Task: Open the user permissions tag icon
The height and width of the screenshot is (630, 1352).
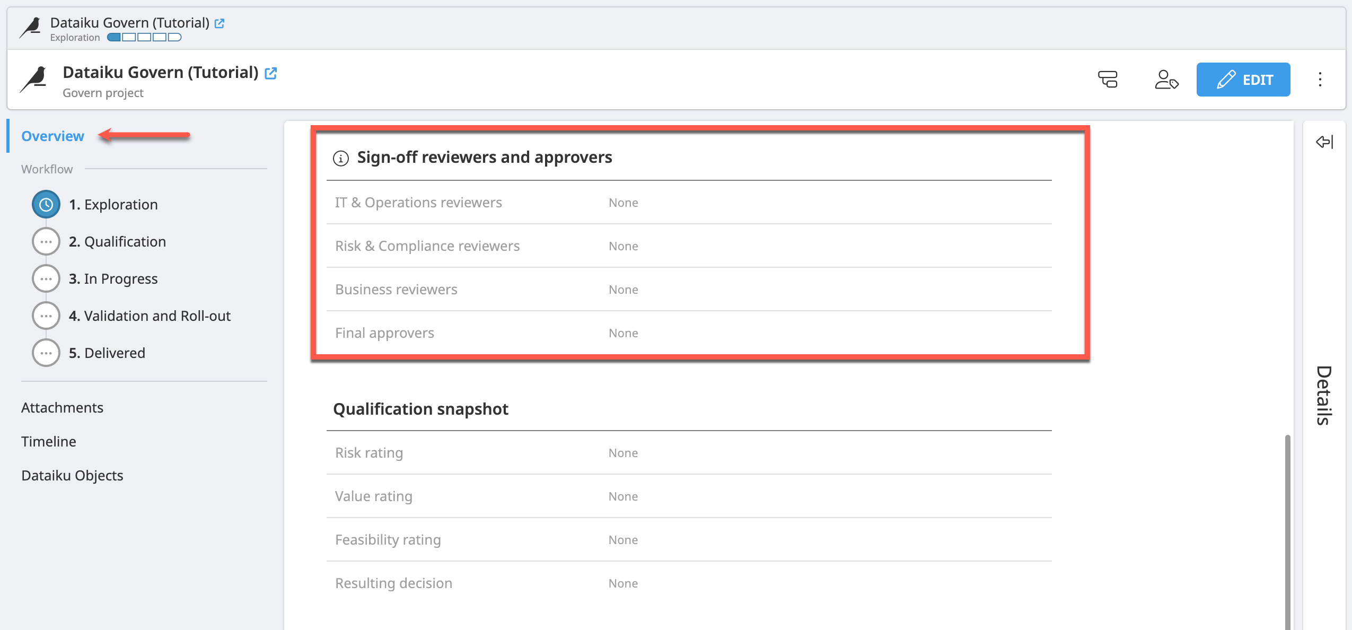Action: click(1166, 80)
